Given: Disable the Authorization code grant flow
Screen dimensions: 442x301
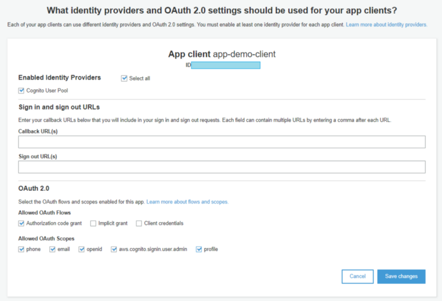Looking at the screenshot, I should pos(21,223).
